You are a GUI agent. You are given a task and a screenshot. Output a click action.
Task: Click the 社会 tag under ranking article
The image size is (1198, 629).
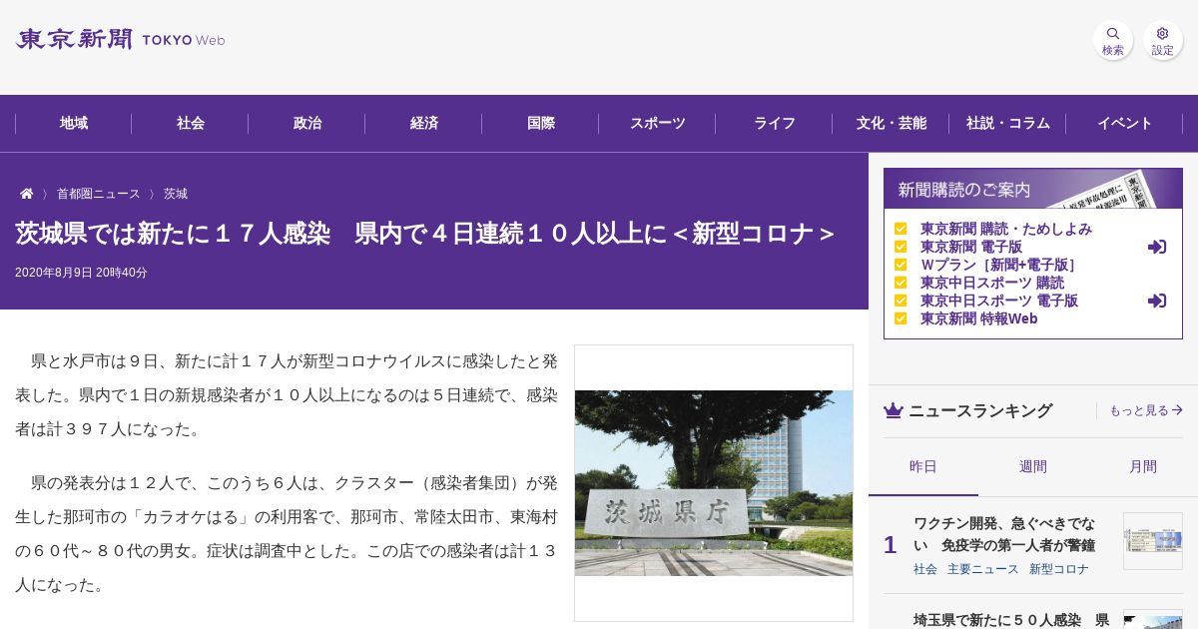tap(925, 569)
